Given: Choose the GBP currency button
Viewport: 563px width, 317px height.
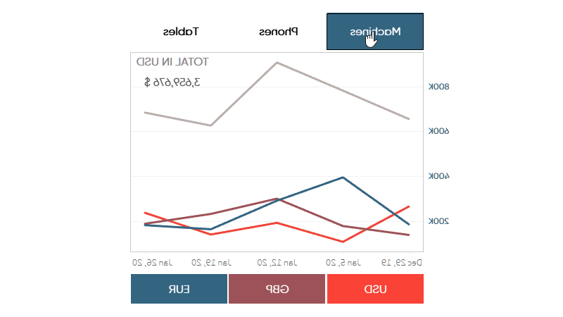Looking at the screenshot, I should coord(277,290).
